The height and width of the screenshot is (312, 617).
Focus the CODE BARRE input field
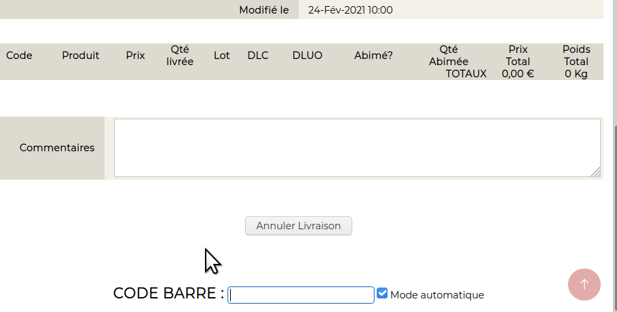pyautogui.click(x=301, y=295)
